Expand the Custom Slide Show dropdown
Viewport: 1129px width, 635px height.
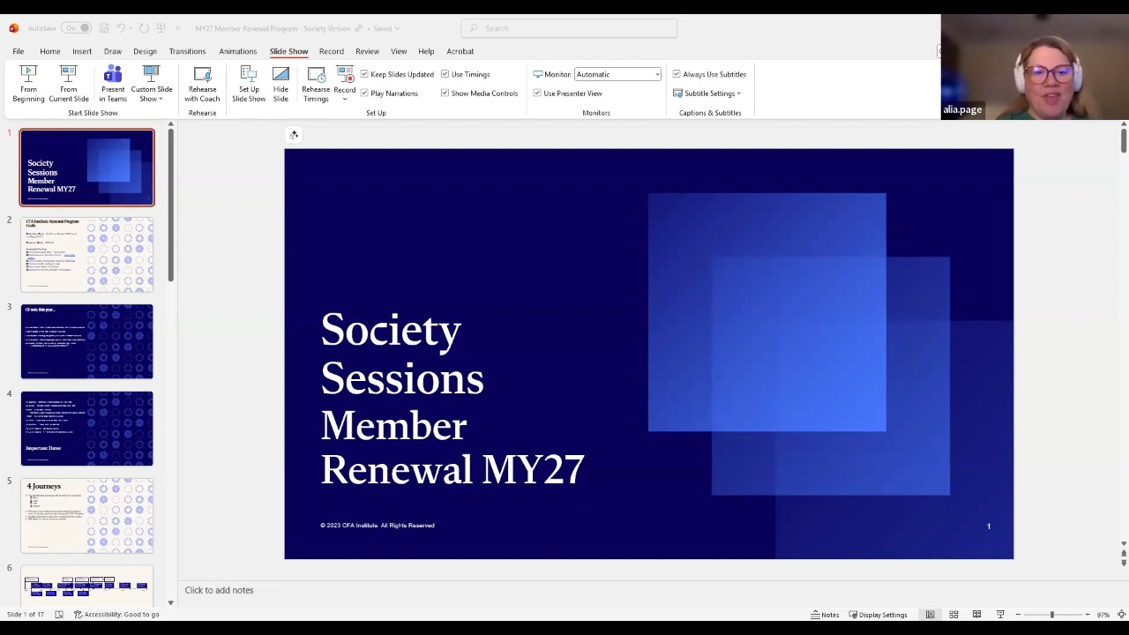[x=152, y=86]
